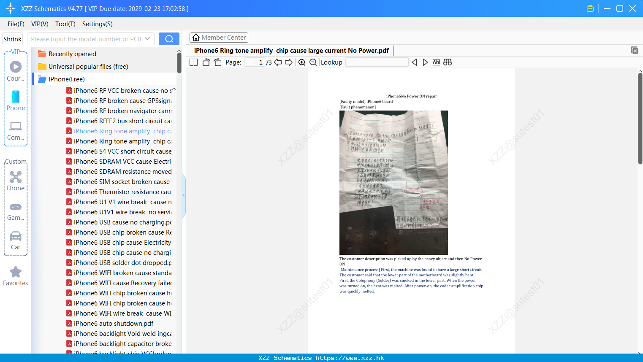Open iPhone6 SDRAM resistance moved file

click(x=119, y=172)
